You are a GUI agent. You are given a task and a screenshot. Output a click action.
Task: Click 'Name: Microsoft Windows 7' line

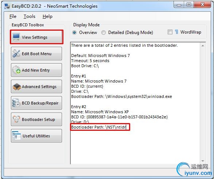pyautogui.click(x=99, y=81)
